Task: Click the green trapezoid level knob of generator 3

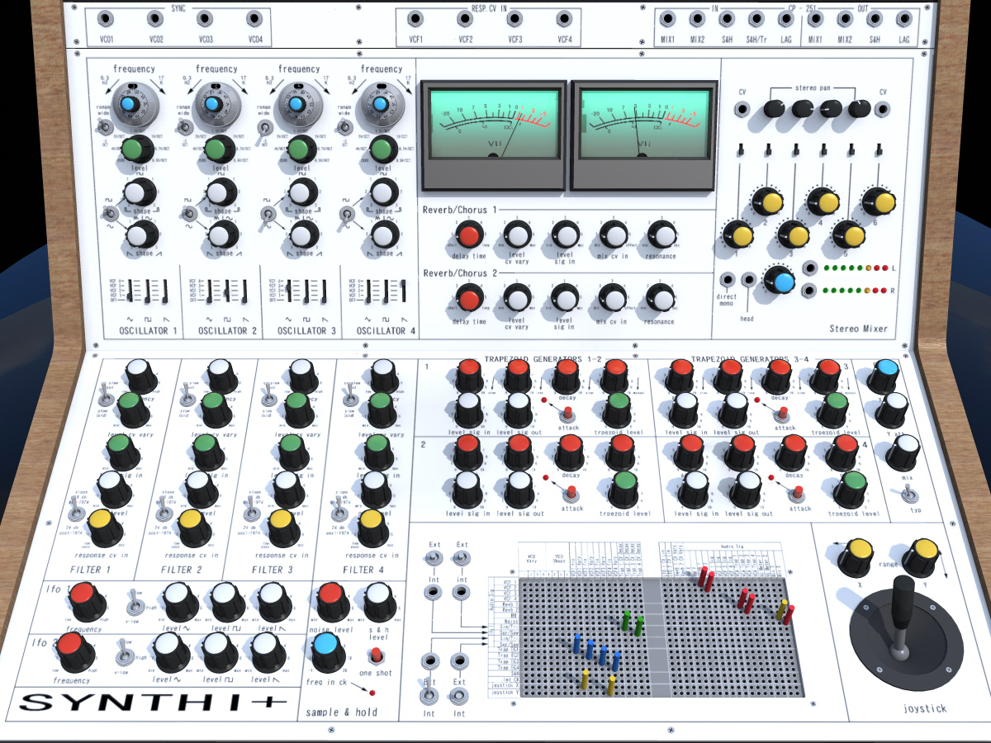Action: [x=834, y=409]
